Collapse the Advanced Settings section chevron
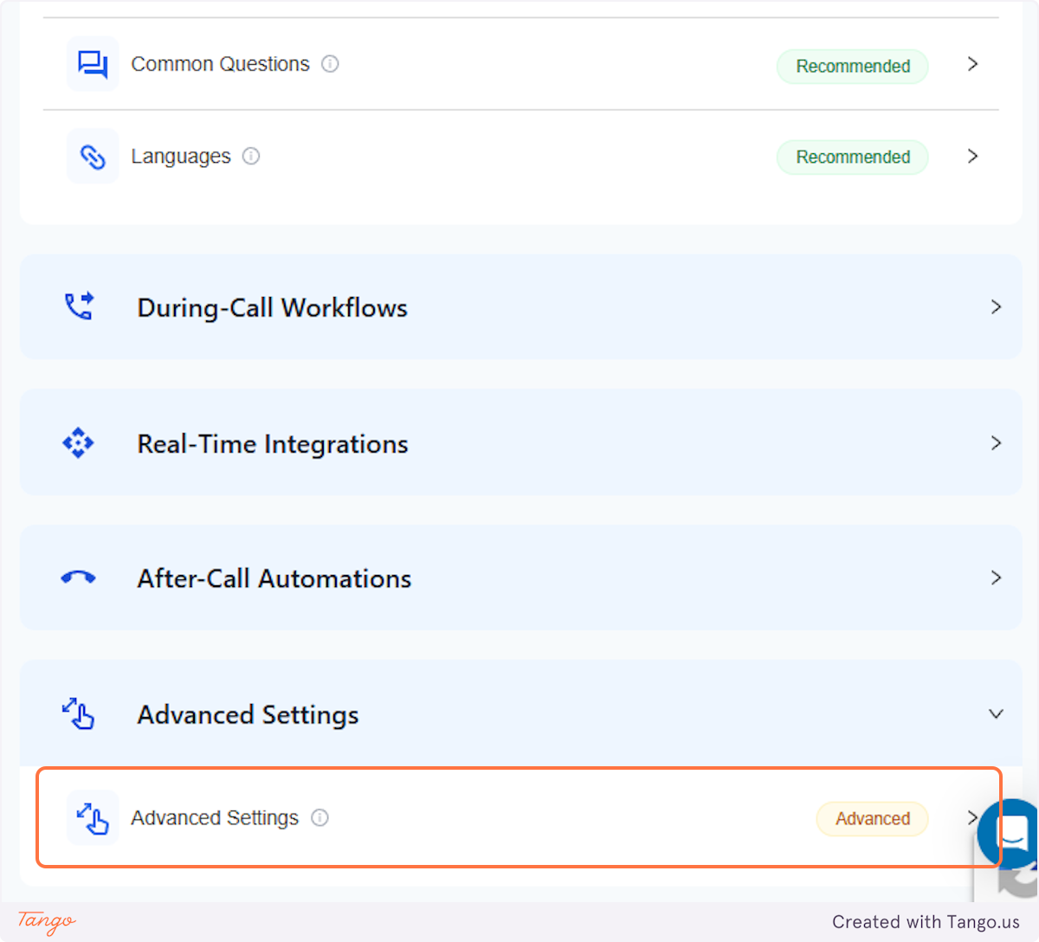1039x942 pixels. tap(996, 713)
